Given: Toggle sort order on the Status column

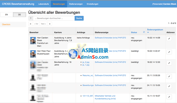Looking at the screenshot, I should click(x=144, y=32).
